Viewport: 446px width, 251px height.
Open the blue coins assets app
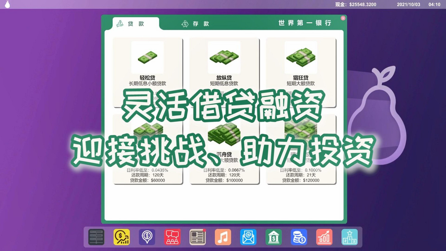click(x=299, y=237)
